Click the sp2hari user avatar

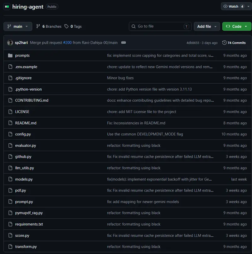(10, 43)
